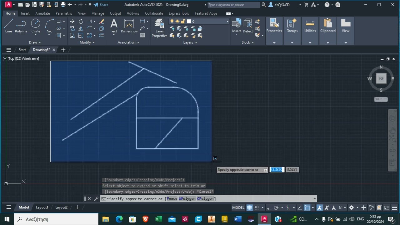The width and height of the screenshot is (400, 225).
Task: Add a new layout with plus button
Action: point(77,207)
